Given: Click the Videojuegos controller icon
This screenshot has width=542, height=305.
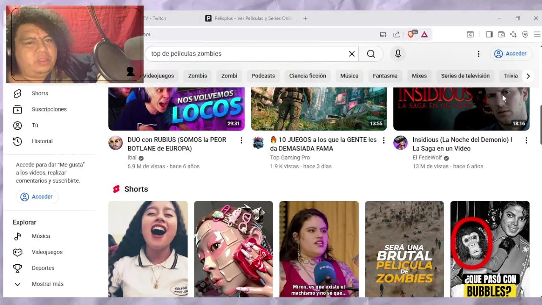Looking at the screenshot, I should (17, 252).
